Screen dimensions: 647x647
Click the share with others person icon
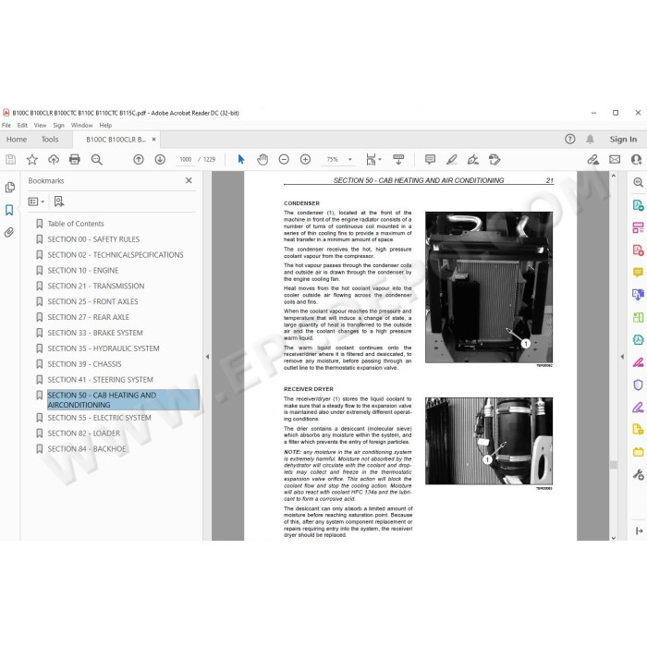636,159
